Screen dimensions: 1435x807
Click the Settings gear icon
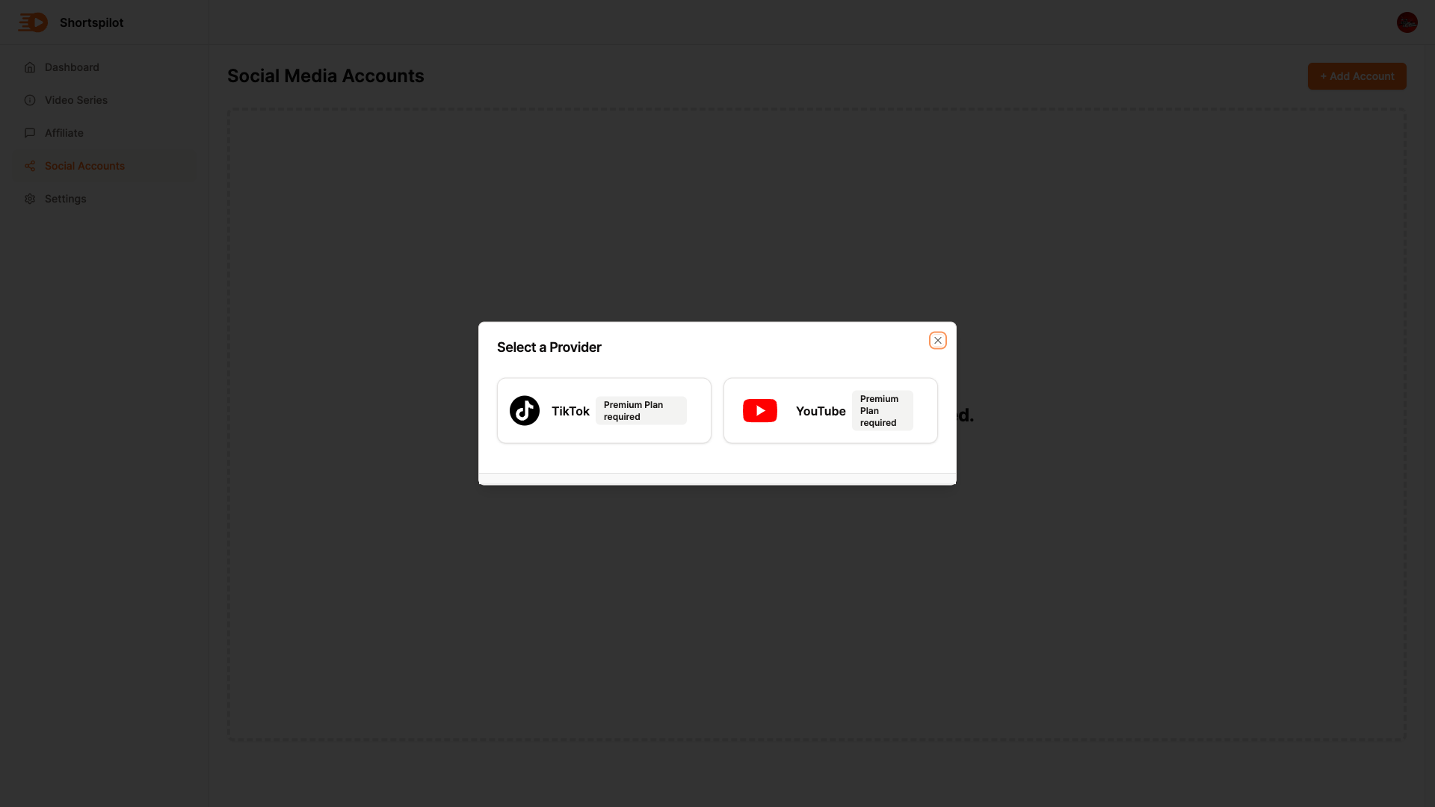(x=30, y=199)
